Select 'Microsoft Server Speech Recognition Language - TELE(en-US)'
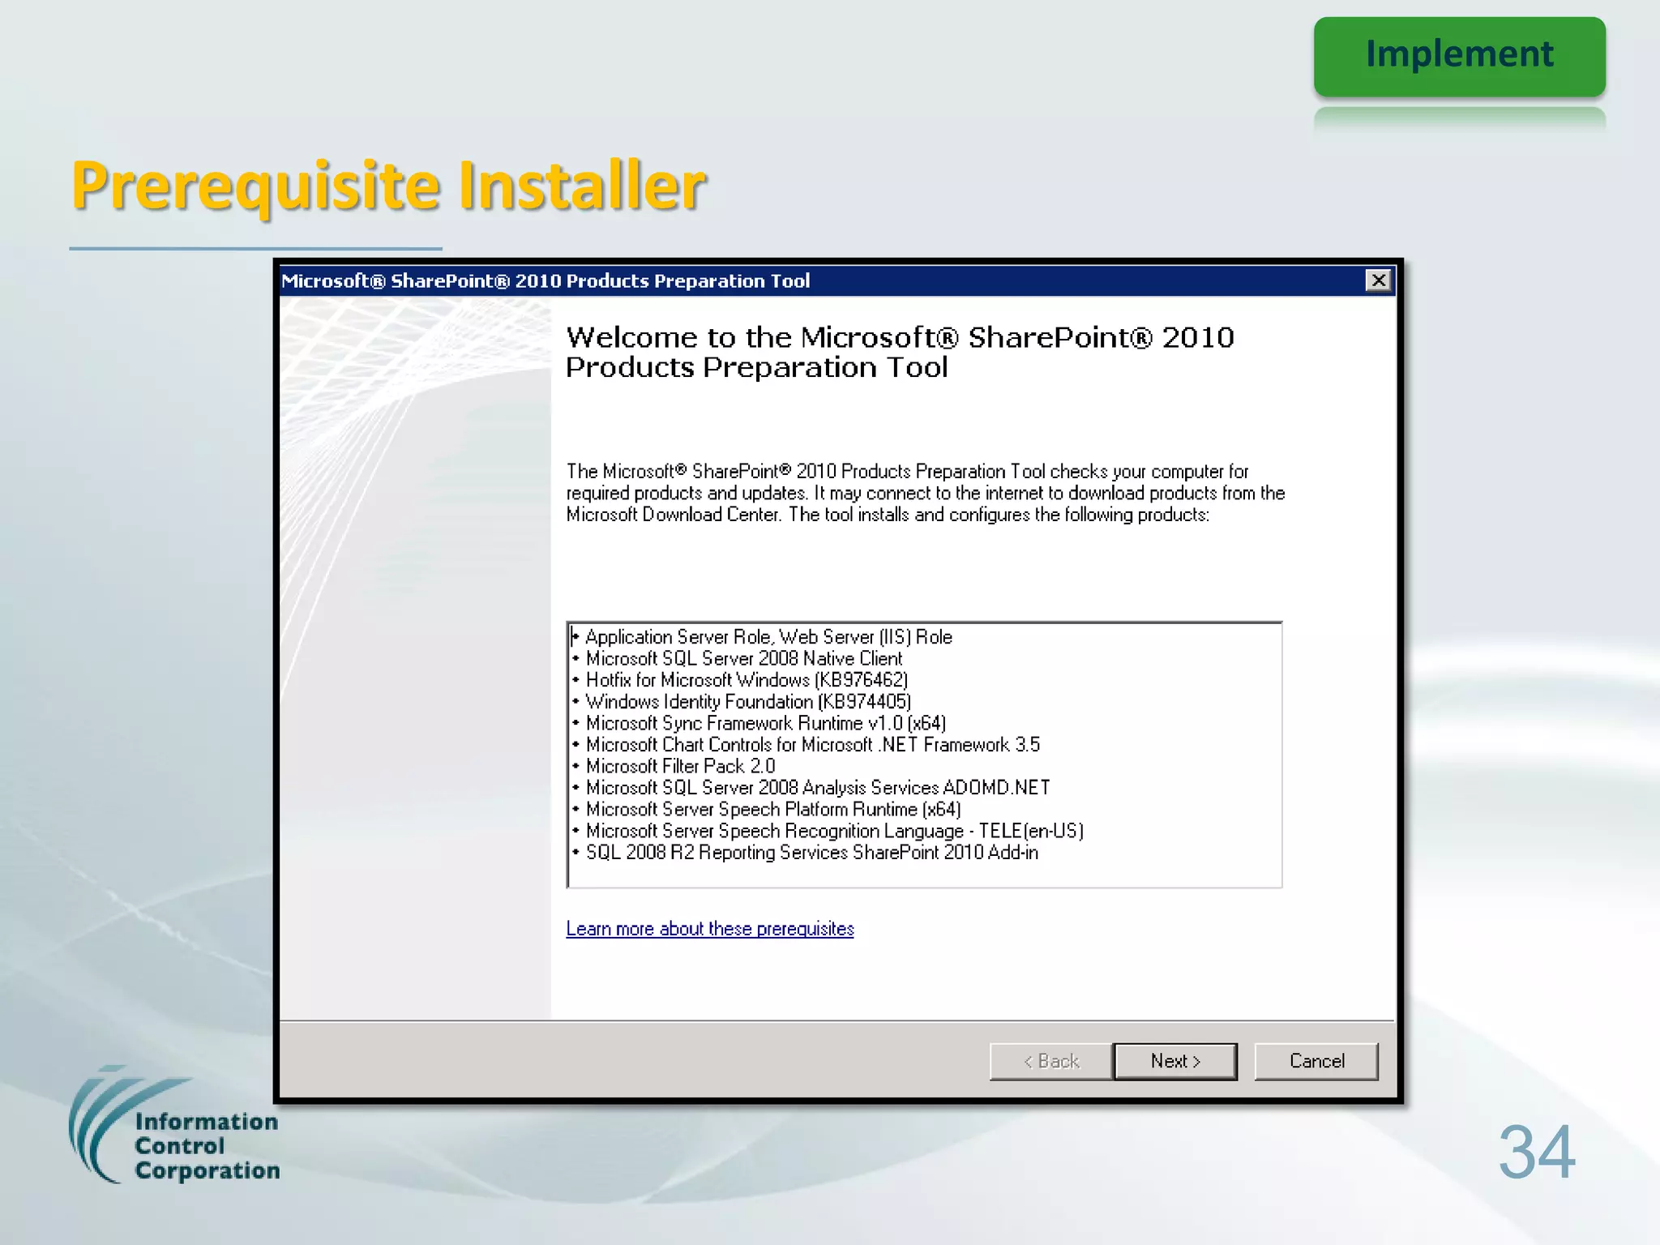Image resolution: width=1660 pixels, height=1245 pixels. [834, 831]
